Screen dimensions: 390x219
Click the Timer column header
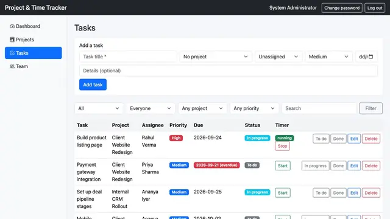coord(282,125)
